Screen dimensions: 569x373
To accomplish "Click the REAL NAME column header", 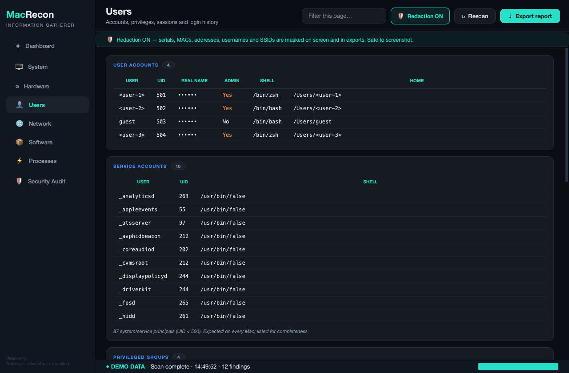I will pos(194,81).
